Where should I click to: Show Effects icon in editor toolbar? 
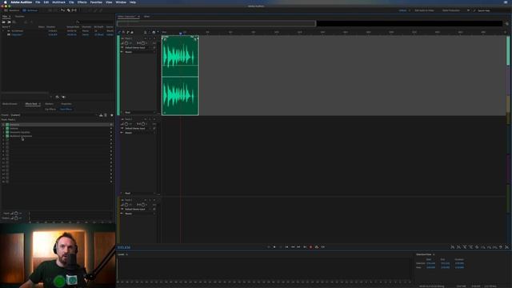(123, 32)
